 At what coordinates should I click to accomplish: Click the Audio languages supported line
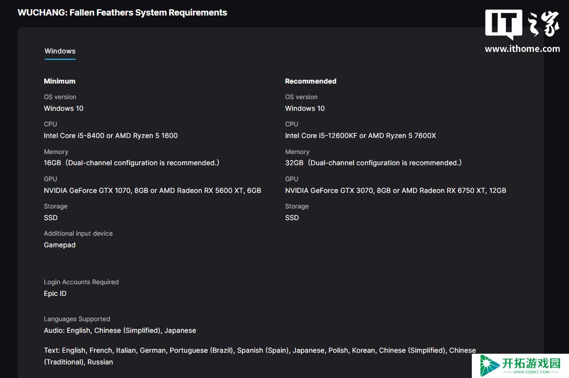coord(120,330)
